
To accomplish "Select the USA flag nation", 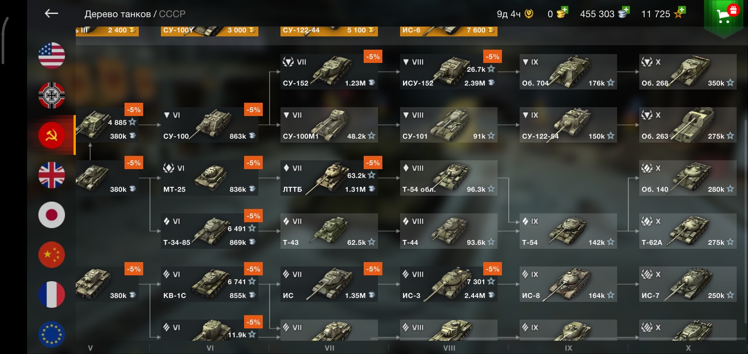I will tap(52, 55).
